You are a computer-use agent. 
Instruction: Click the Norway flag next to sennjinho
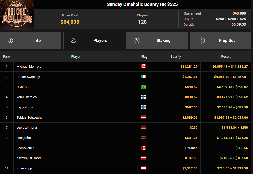(144, 138)
